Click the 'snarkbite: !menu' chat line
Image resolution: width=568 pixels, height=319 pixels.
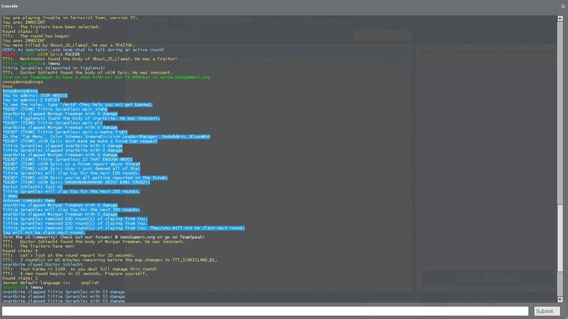(23, 287)
